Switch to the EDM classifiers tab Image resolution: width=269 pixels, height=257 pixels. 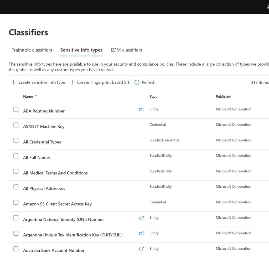(126, 50)
